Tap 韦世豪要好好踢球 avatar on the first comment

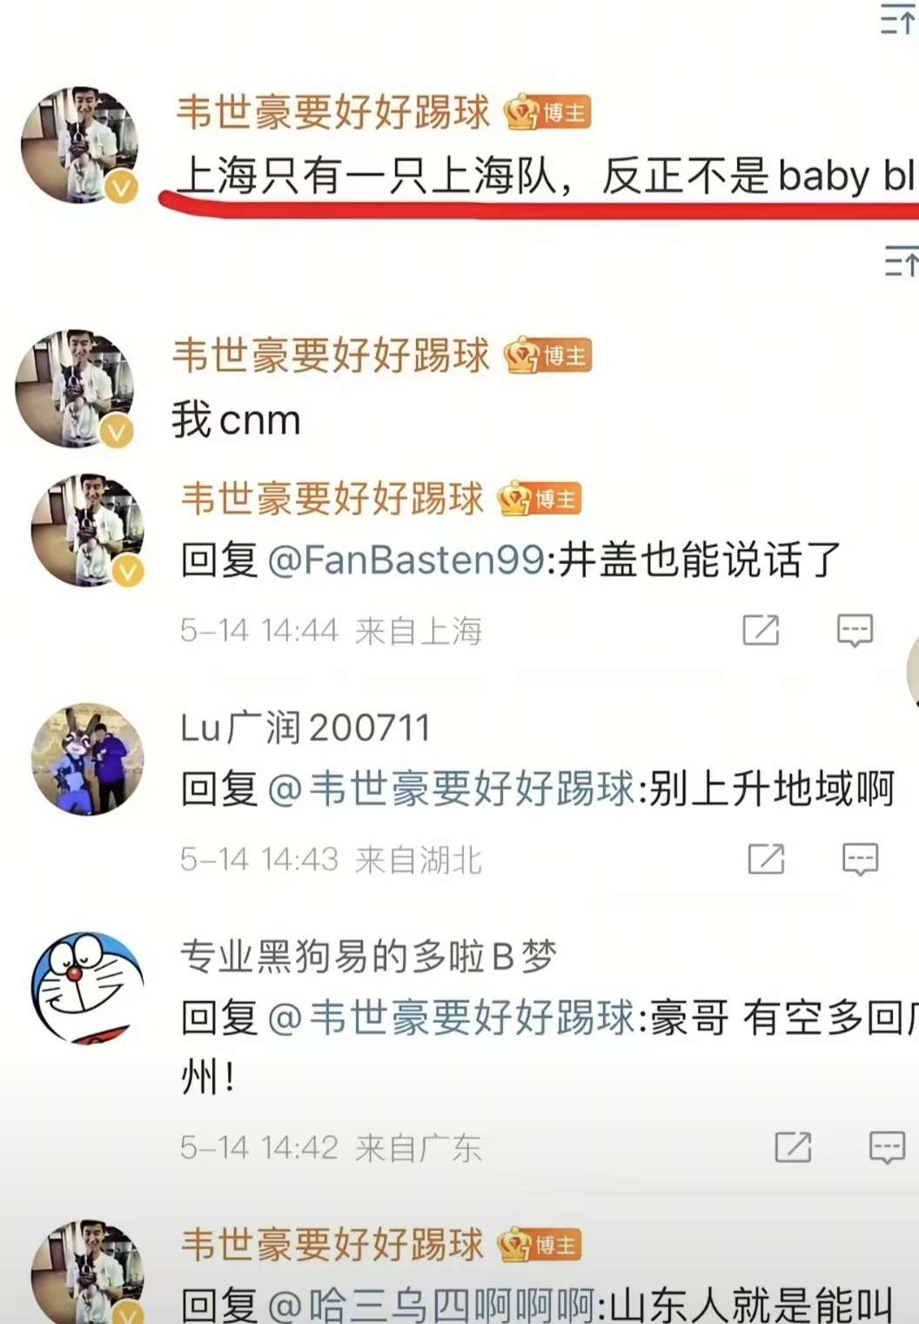(80, 144)
